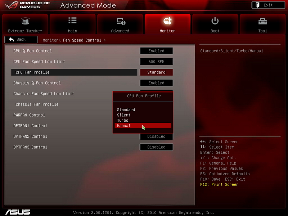Screen dimensions: 288x216
Task: Click the Exit door icon
Action: pyautogui.click(x=257, y=5)
